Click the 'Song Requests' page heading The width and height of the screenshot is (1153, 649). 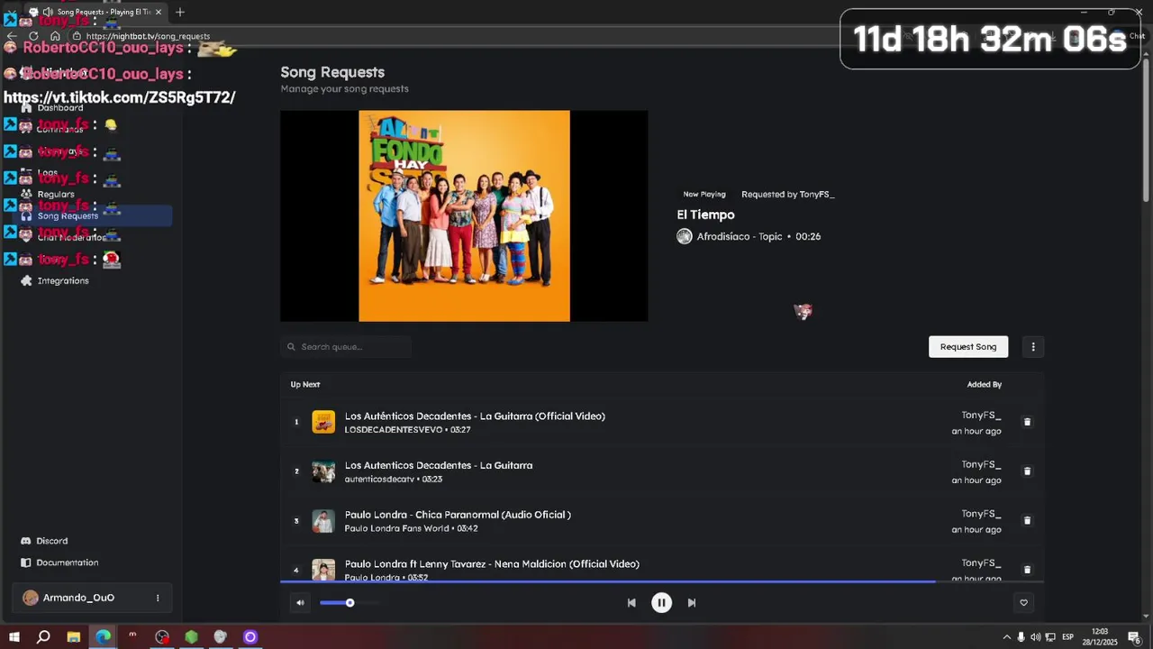click(332, 72)
